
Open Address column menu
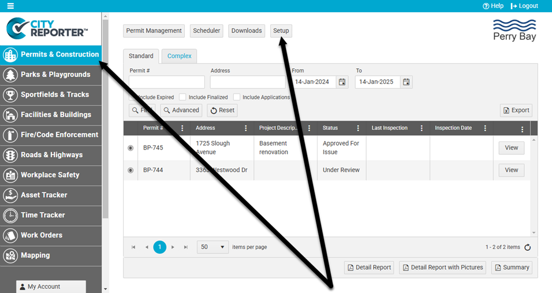tap(246, 128)
